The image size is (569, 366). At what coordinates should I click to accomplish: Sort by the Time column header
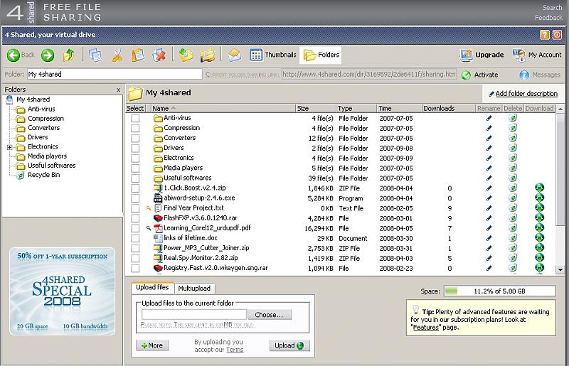pos(399,108)
